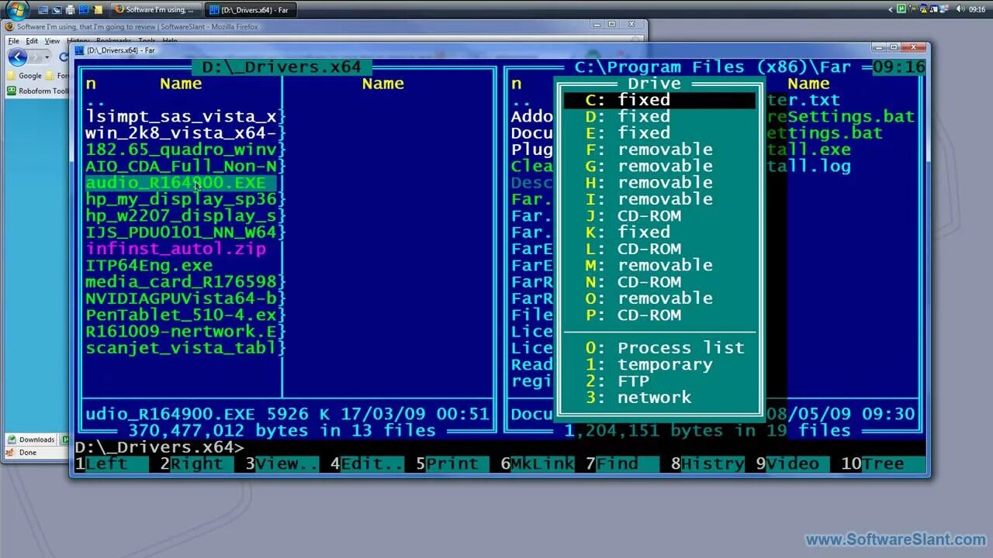The height and width of the screenshot is (558, 993).
Task: Select drive E: fixed in Drive menu
Action: [x=659, y=133]
